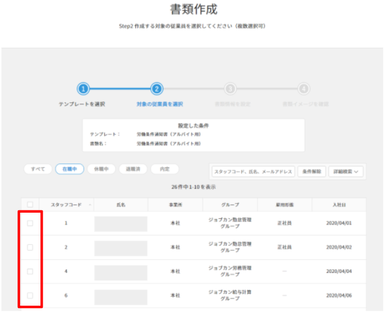Viewport: 387px width, 314px height.
Task: Switch to the 休職中 filter
Action: pyautogui.click(x=101, y=169)
